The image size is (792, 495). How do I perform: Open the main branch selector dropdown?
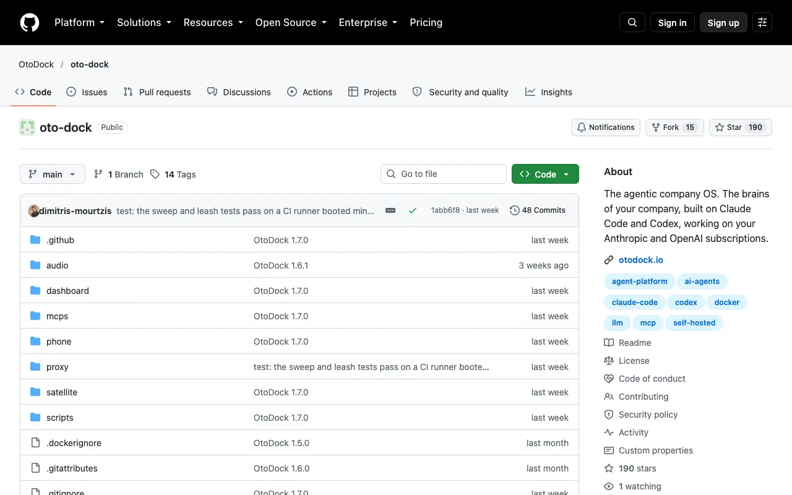point(52,174)
